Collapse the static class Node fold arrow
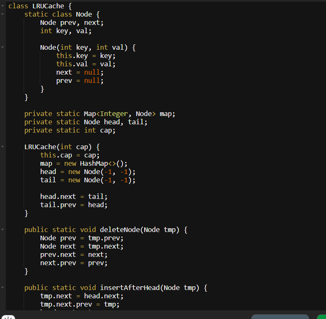 click(x=2, y=14)
